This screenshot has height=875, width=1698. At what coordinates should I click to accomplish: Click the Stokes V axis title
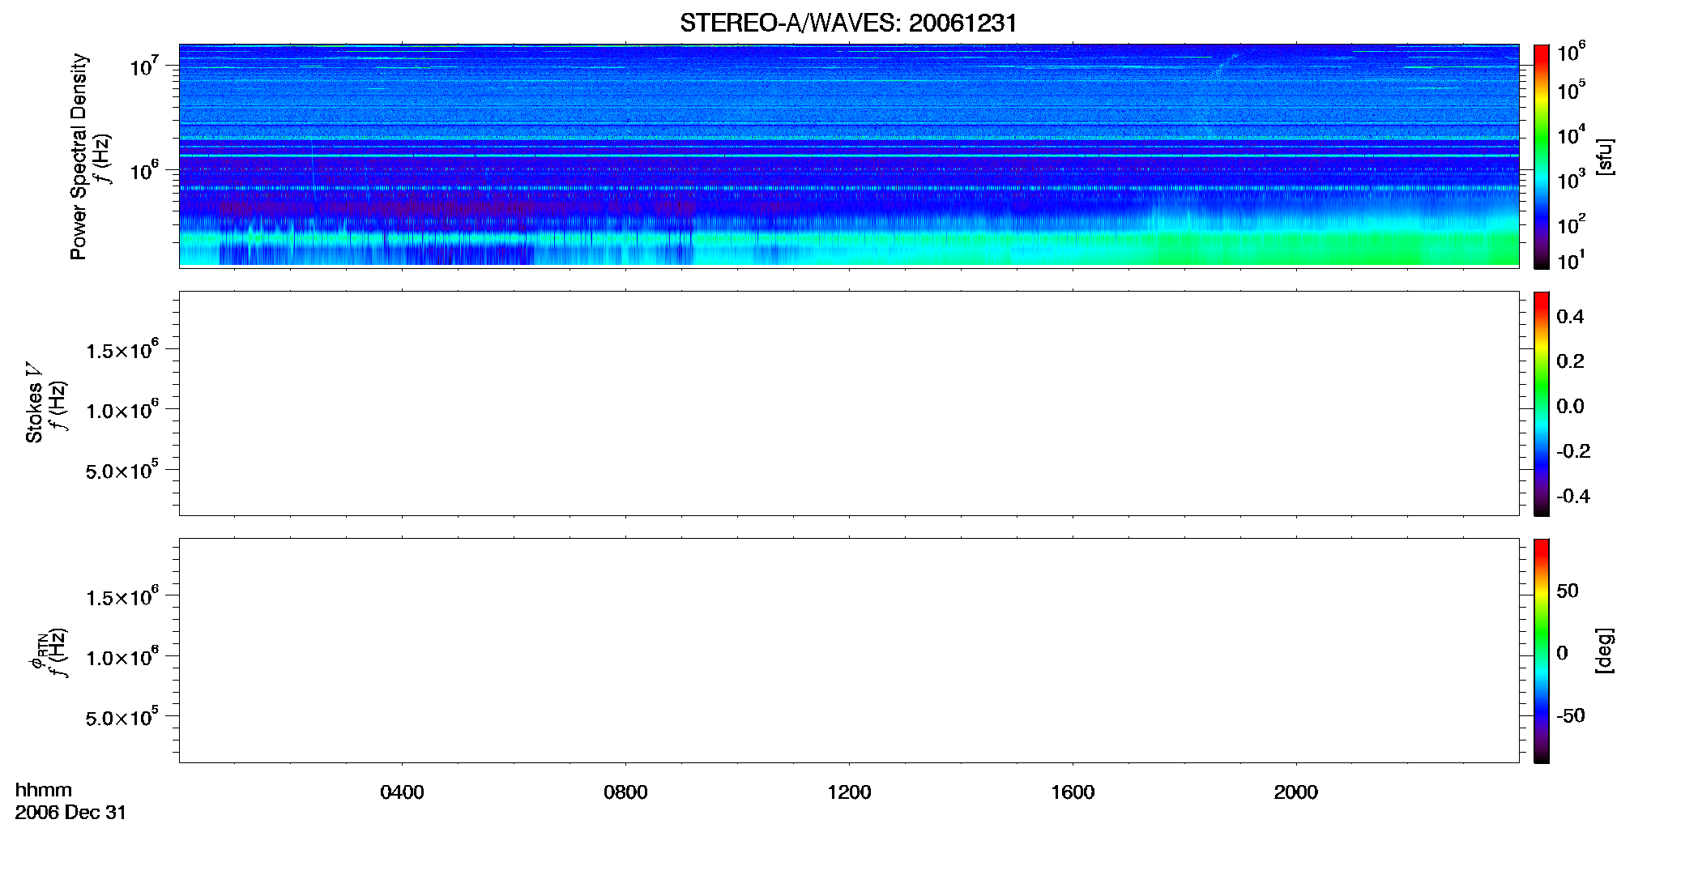pos(34,402)
